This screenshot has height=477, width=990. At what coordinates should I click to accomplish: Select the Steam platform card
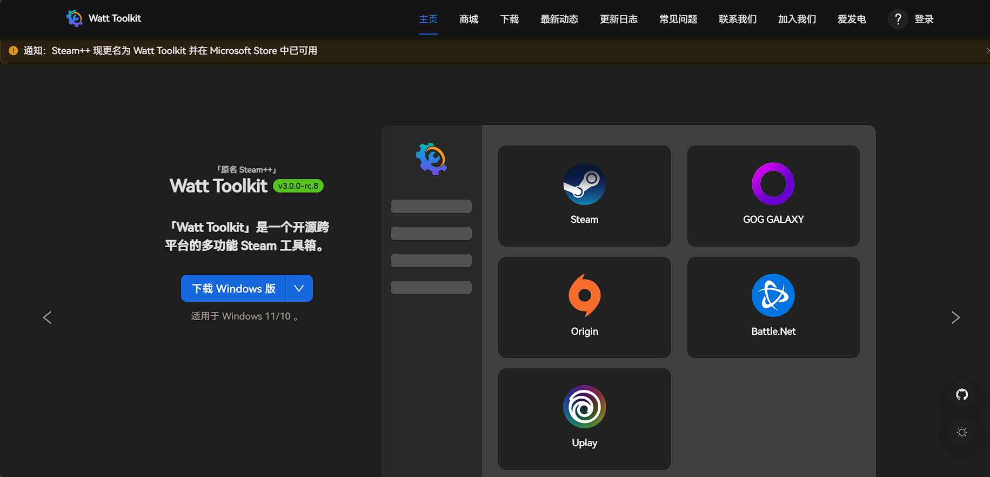click(584, 196)
